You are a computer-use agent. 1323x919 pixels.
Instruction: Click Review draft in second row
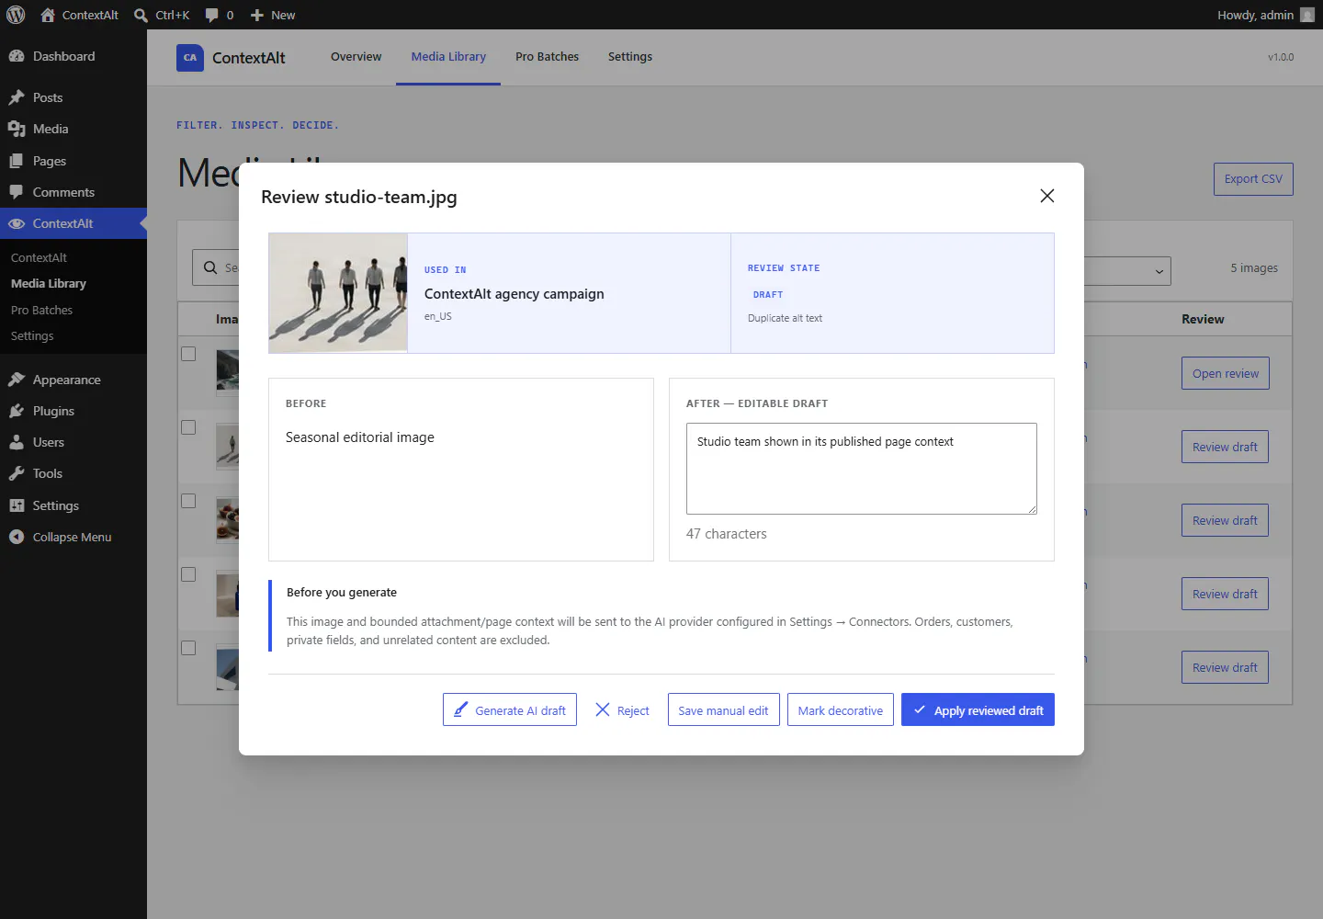[x=1225, y=447]
